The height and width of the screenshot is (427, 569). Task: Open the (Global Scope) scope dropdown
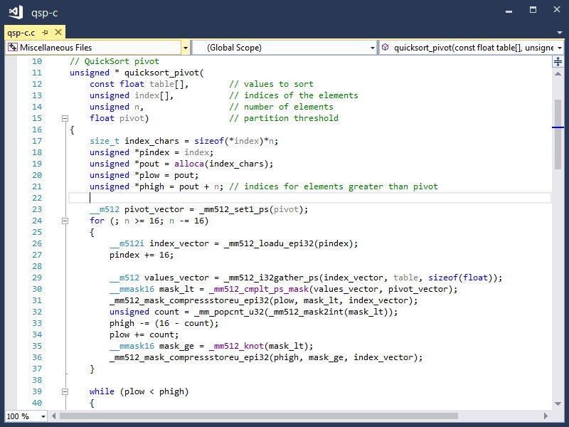372,47
